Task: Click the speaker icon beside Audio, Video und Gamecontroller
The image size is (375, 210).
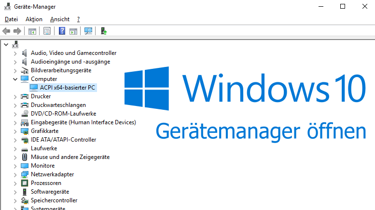Action: (25, 53)
